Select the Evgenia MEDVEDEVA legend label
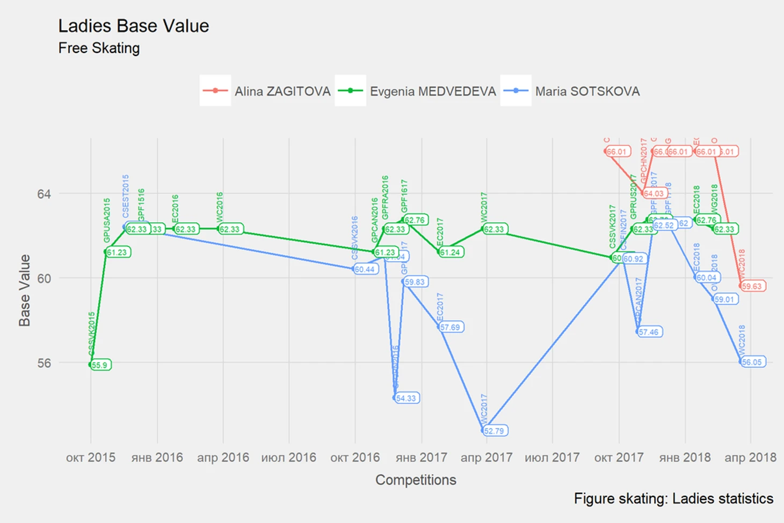The image size is (784, 523). [x=433, y=91]
